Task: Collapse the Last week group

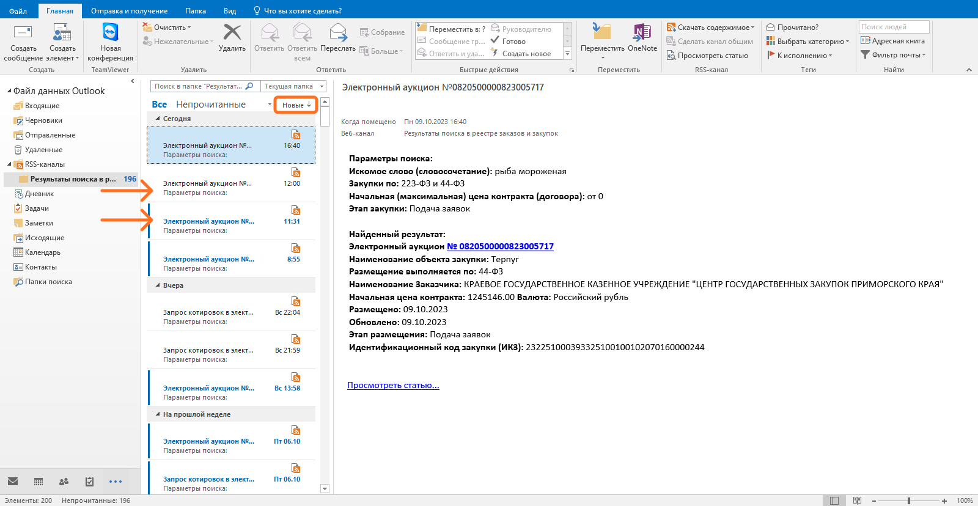Action: 158,414
